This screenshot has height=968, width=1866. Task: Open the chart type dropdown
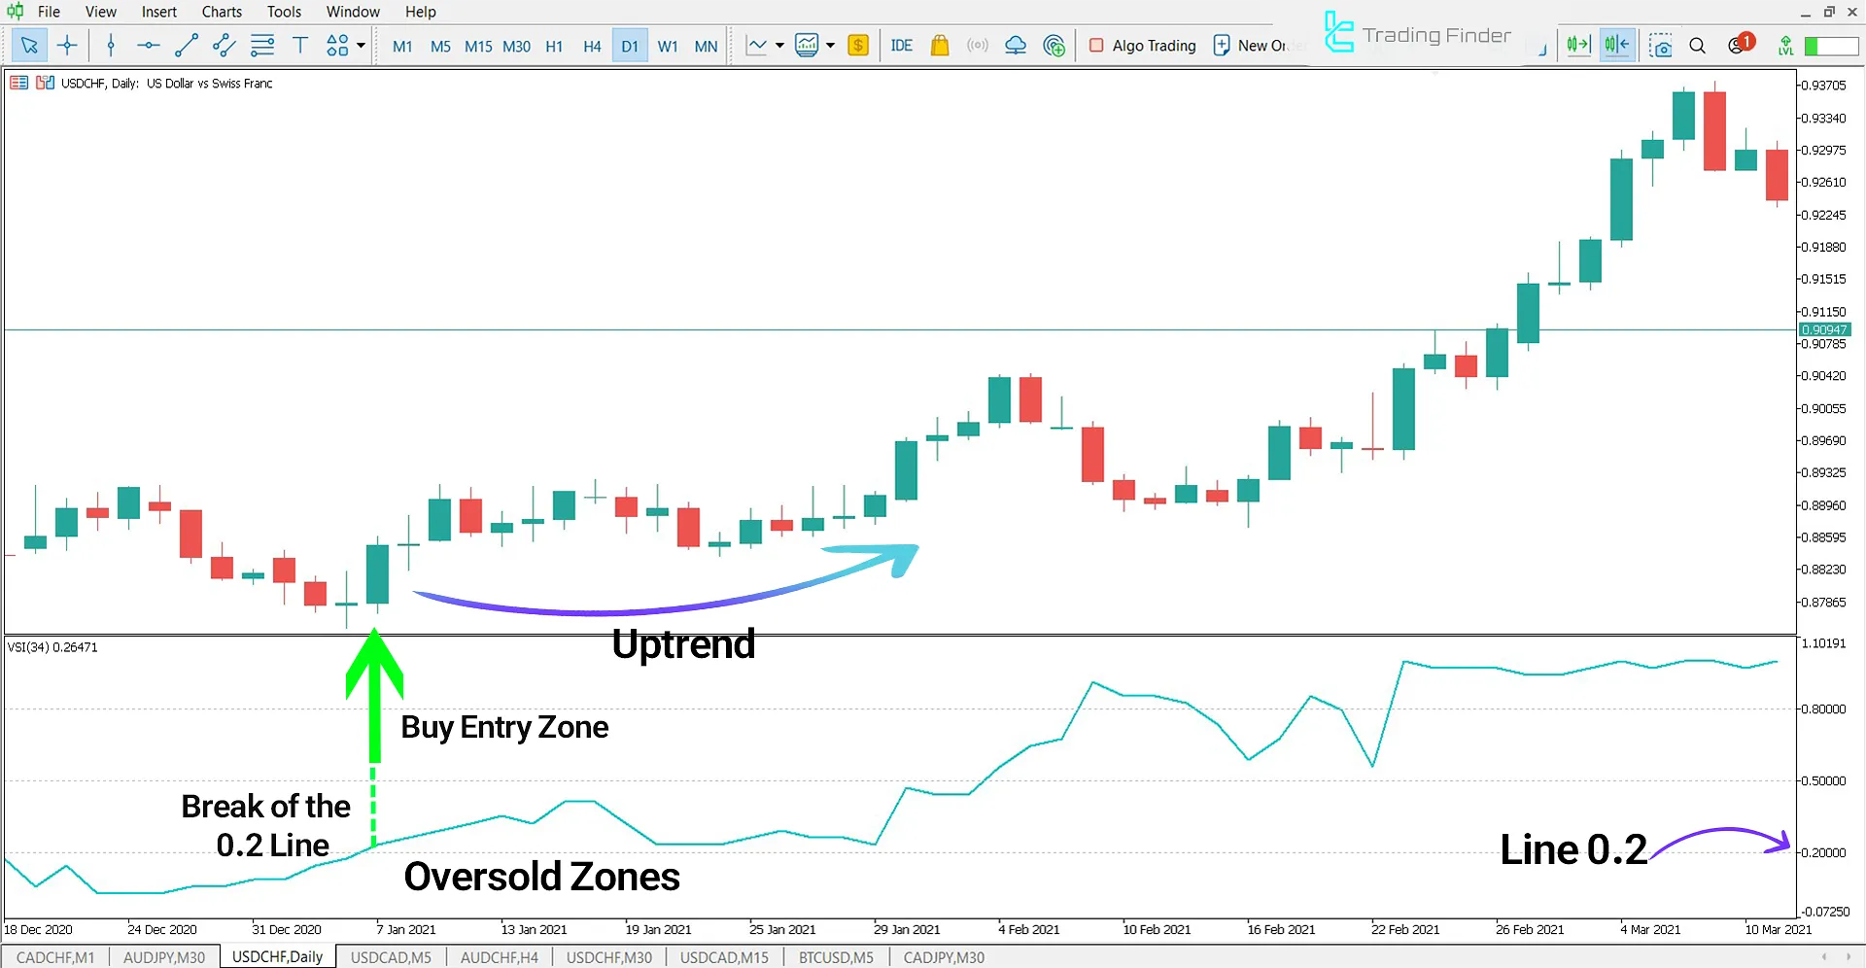(x=777, y=45)
